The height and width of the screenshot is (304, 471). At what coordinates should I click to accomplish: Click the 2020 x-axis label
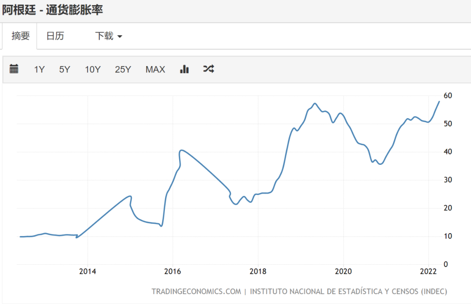(343, 271)
